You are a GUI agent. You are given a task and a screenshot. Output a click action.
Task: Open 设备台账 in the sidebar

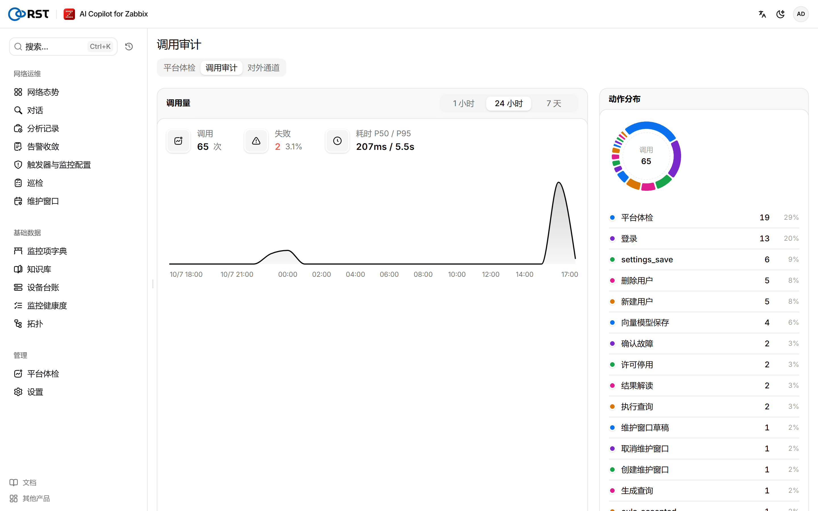tap(43, 287)
